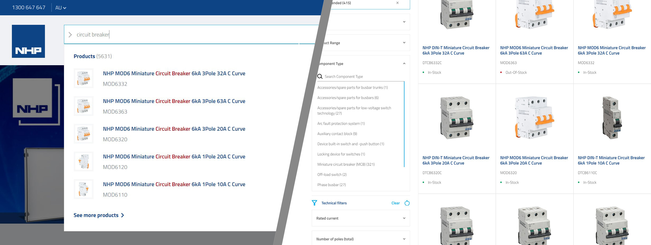Click arrow icon next to See more products

(x=122, y=215)
